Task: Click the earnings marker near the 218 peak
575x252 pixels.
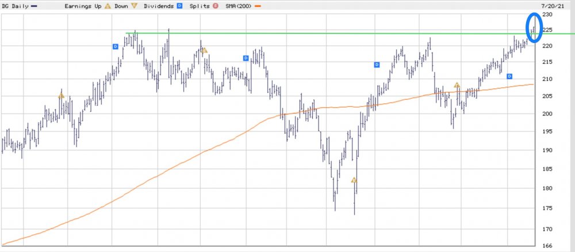Action: click(205, 50)
